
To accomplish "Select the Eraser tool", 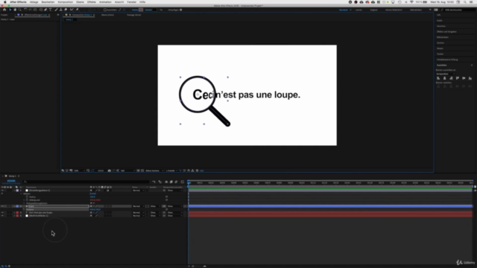I will [66, 10].
